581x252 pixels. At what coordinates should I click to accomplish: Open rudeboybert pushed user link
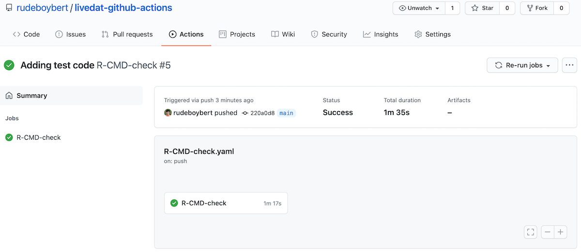click(193, 113)
